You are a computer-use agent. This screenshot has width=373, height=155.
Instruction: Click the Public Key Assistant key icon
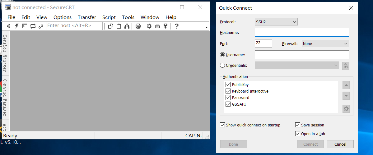click(x=165, y=26)
